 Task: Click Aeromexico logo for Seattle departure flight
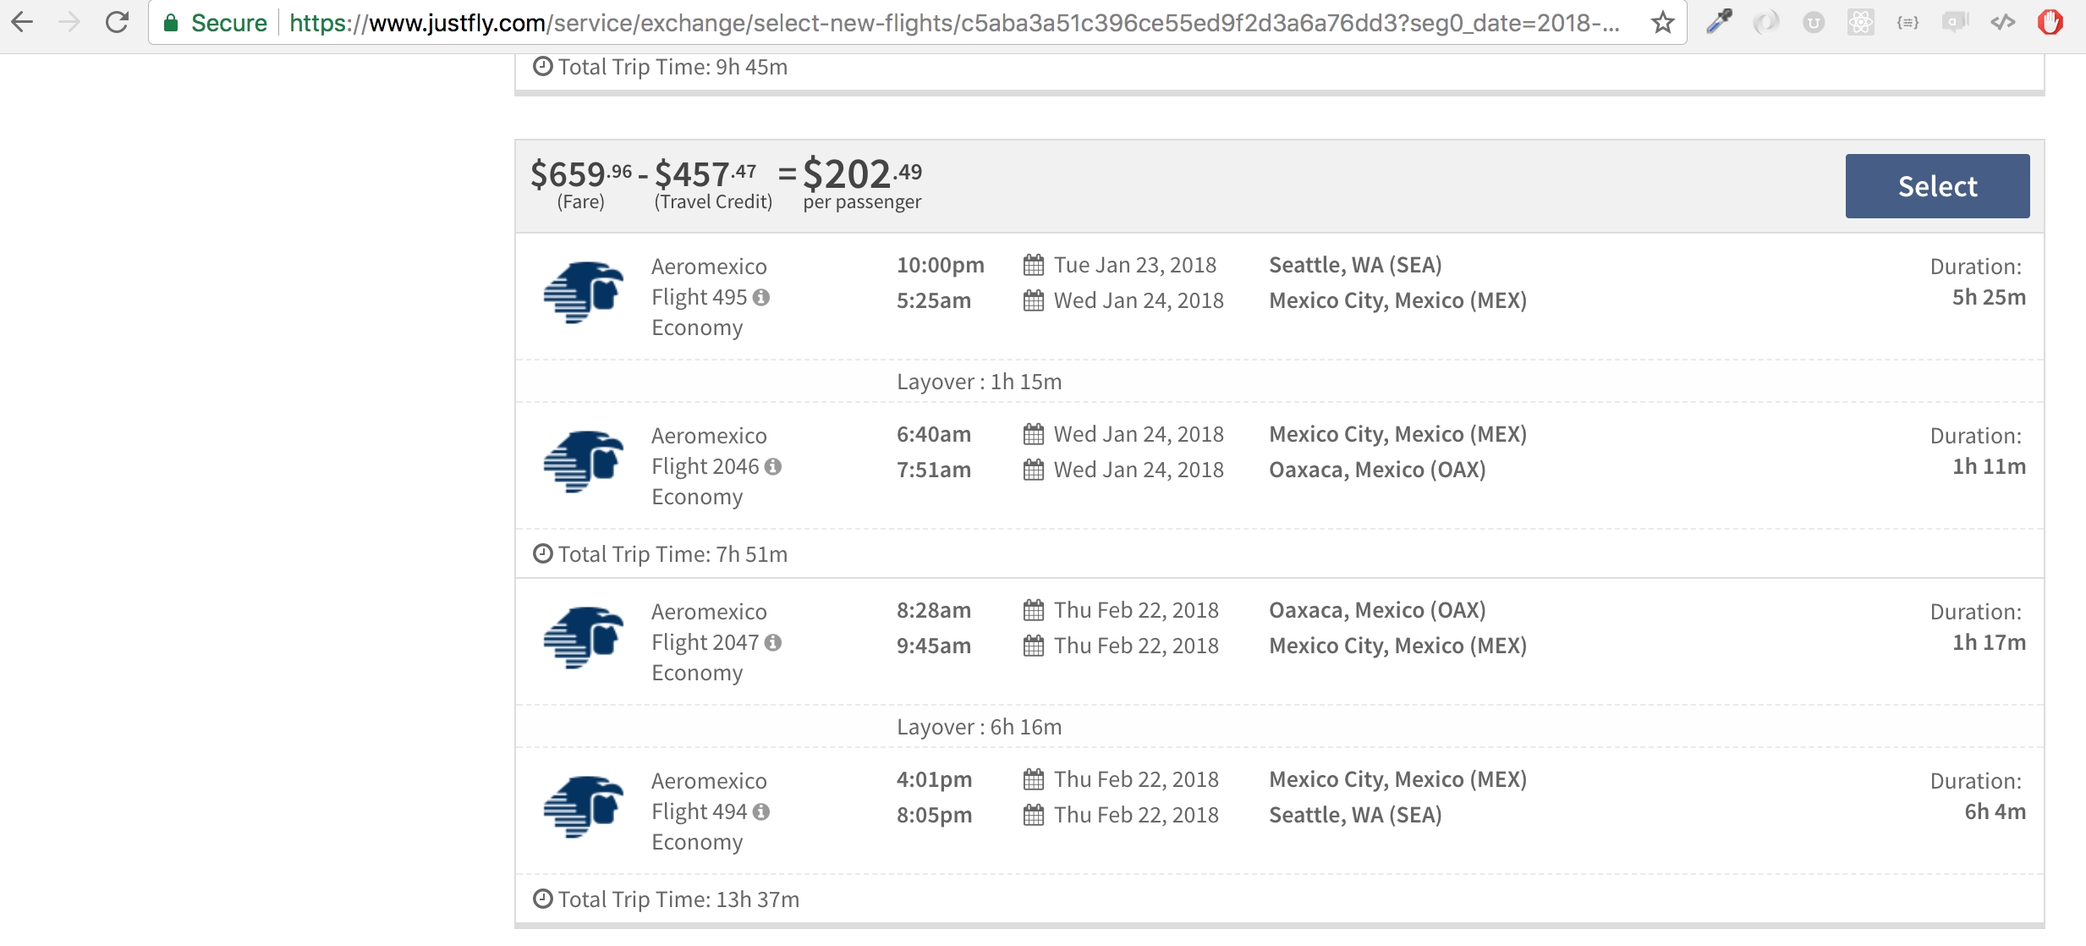pos(584,293)
